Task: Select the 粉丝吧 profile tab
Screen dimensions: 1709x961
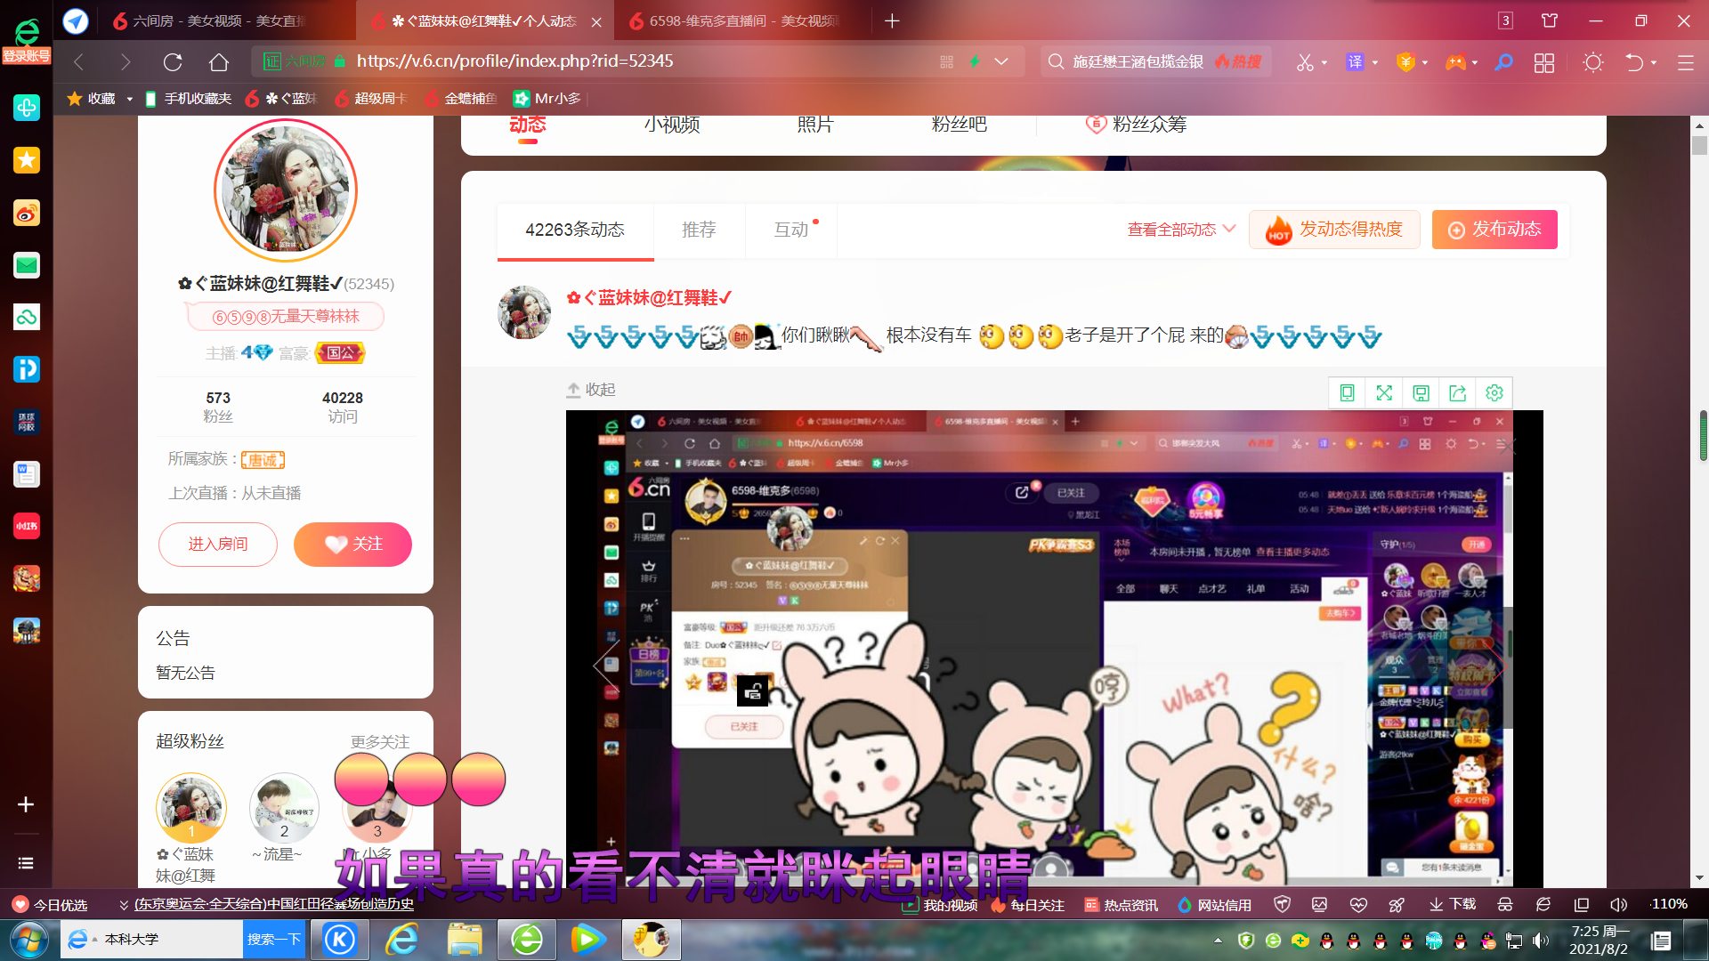Action: pyautogui.click(x=959, y=125)
